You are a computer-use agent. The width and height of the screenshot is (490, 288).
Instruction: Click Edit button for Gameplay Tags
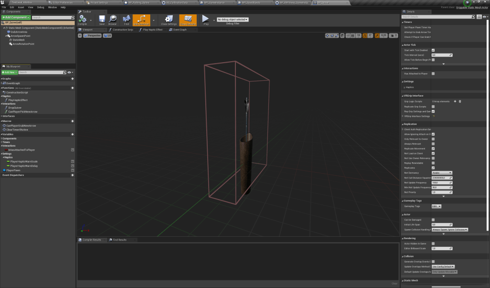coord(436,206)
